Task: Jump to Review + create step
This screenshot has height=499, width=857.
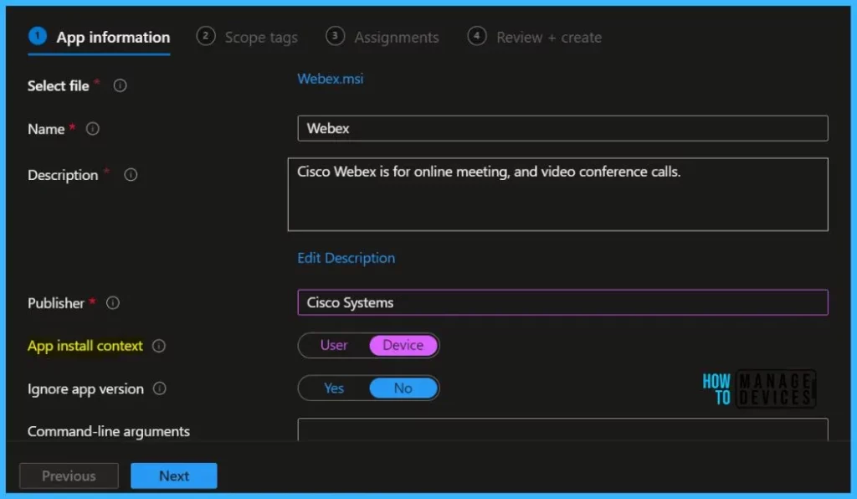Action: 535,37
